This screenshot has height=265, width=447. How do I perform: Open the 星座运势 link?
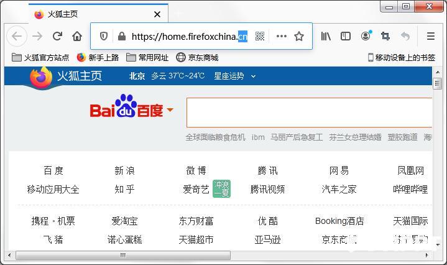[229, 76]
